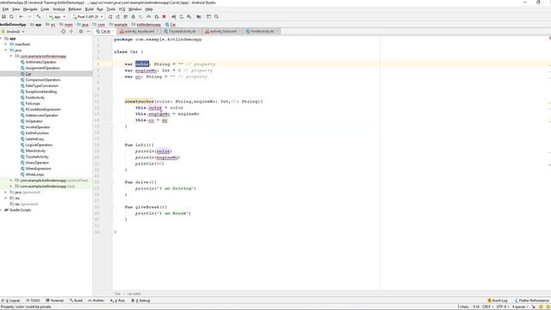Collapse the com.example.kotlindemoapp package arrow

pyautogui.click(x=11, y=56)
